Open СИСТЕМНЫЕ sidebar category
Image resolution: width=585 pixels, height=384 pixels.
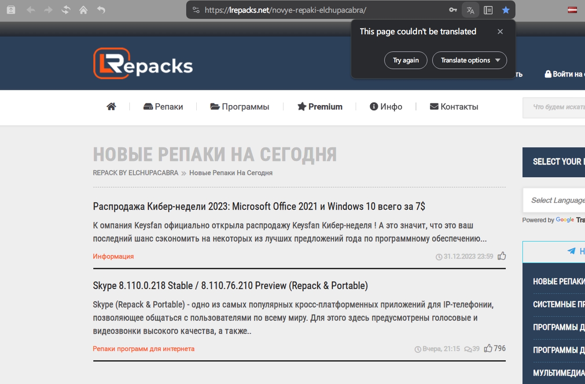(559, 304)
